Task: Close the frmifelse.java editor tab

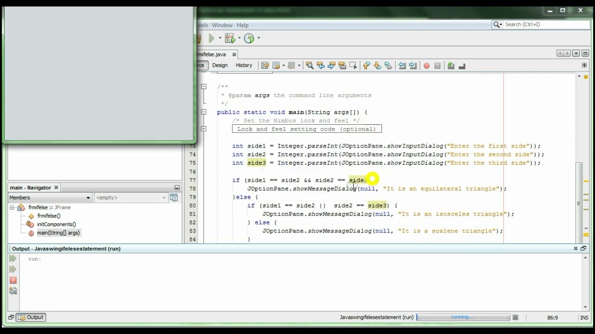Action: tap(234, 54)
